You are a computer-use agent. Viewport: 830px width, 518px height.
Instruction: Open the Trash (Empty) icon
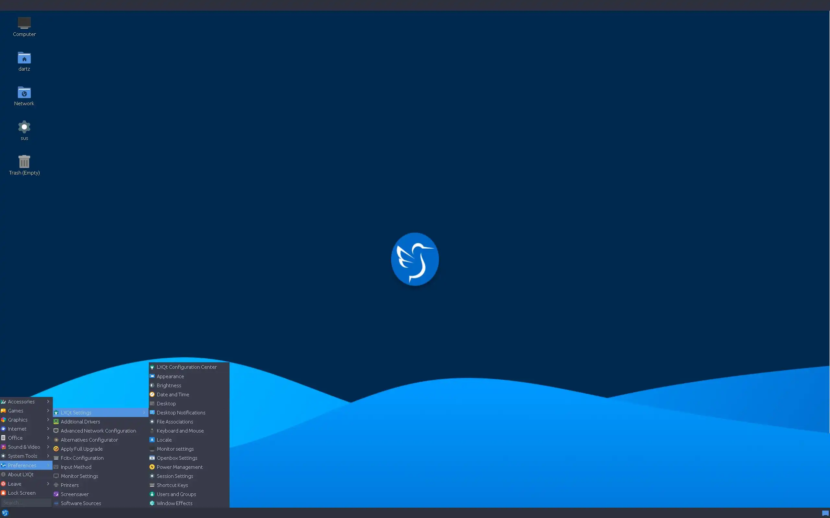(24, 162)
